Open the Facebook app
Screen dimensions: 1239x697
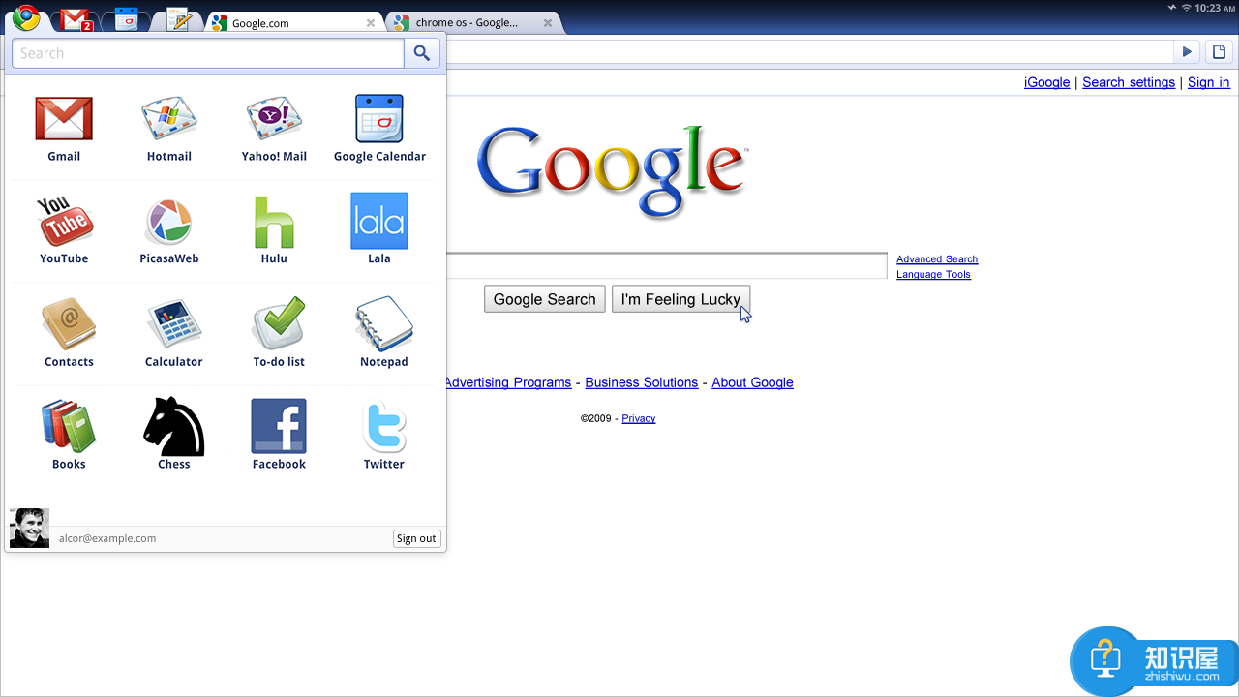[279, 426]
